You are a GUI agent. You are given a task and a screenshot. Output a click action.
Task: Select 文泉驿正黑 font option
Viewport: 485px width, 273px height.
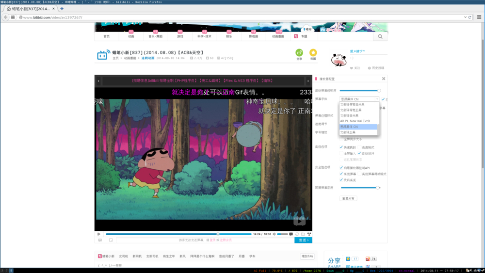tap(358, 132)
